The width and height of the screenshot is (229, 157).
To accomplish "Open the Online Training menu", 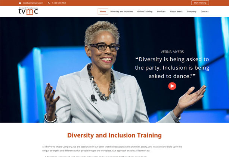I will pyautogui.click(x=145, y=11).
